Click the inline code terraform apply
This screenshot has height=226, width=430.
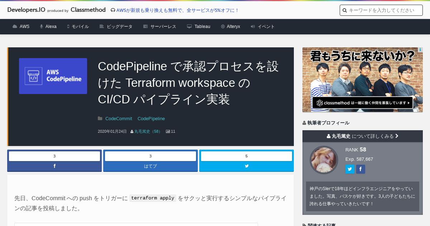click(x=153, y=198)
